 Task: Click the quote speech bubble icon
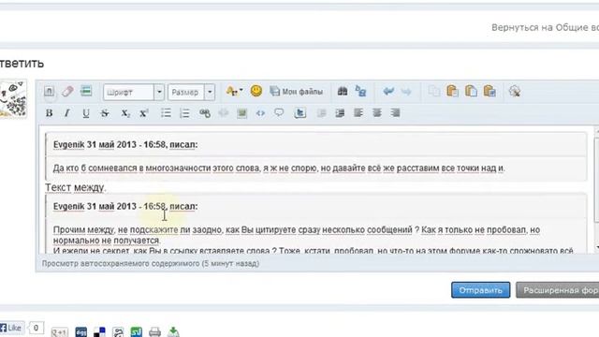pyautogui.click(x=279, y=112)
